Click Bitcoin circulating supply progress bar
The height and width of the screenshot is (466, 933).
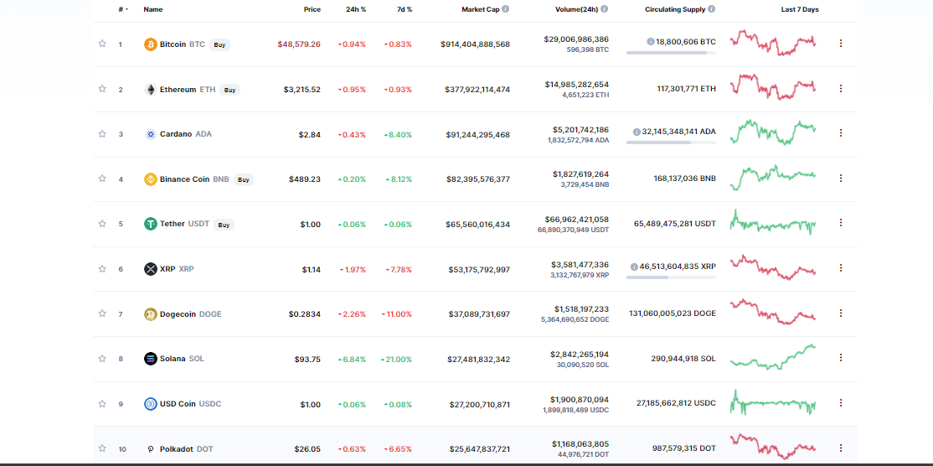click(671, 53)
